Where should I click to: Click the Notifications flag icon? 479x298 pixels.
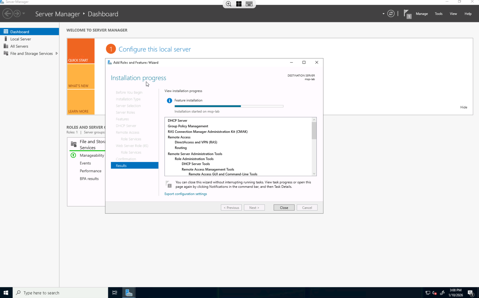coord(407,14)
